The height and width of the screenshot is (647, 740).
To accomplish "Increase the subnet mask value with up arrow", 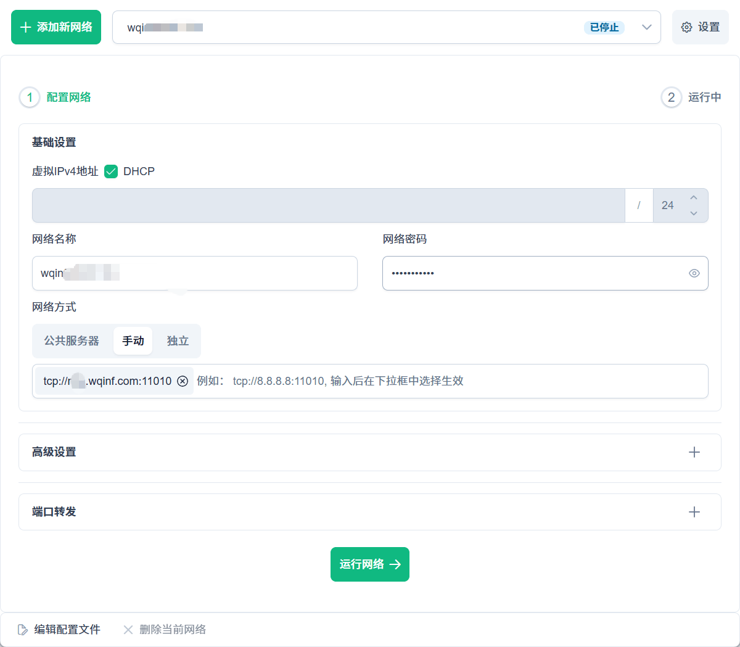I will [x=694, y=197].
